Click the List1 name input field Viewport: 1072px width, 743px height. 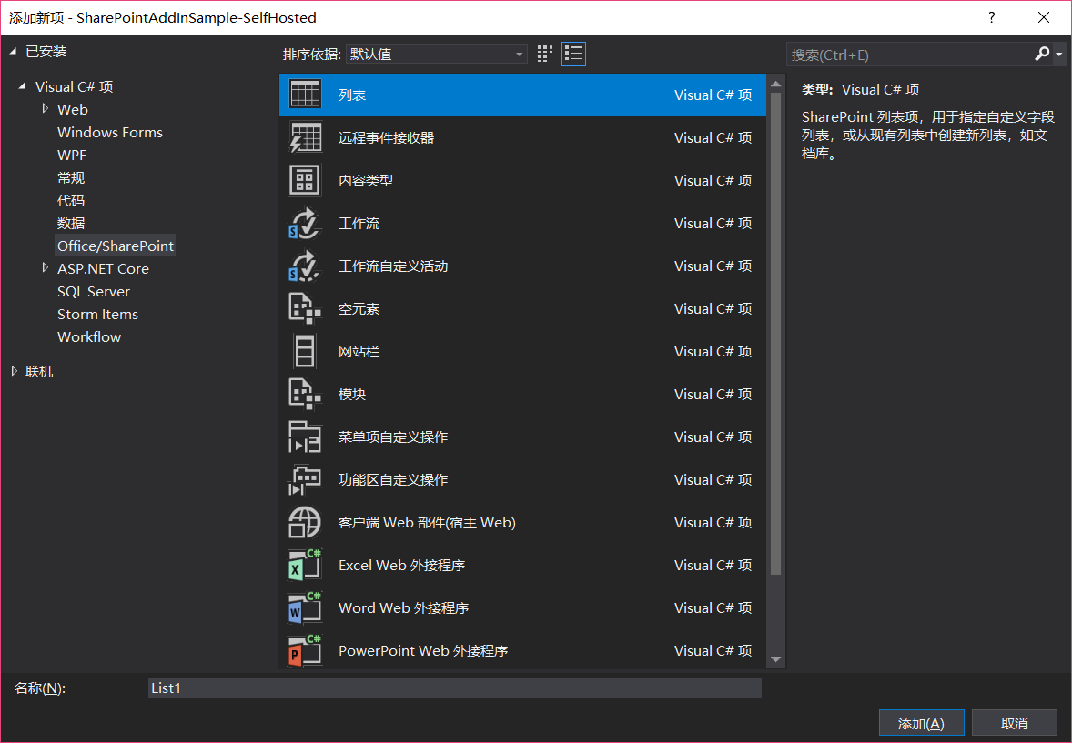455,688
